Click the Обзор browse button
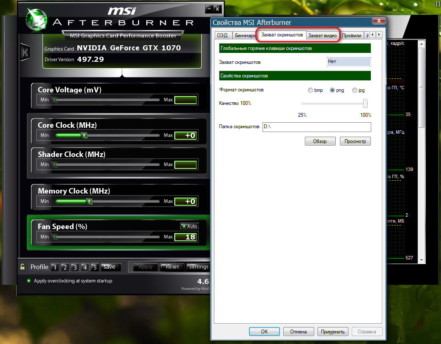Screen dimensions: 441x344 tap(320, 141)
